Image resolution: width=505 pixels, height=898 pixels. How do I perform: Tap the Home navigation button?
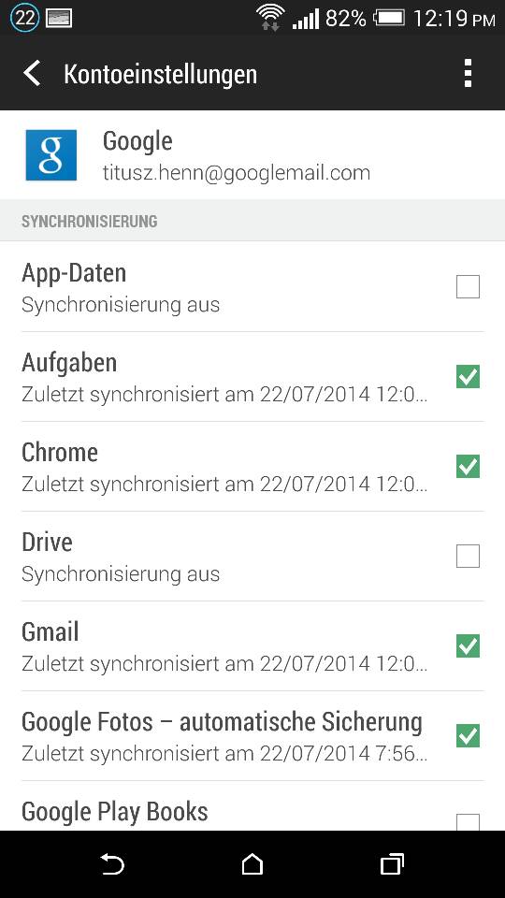point(252,864)
